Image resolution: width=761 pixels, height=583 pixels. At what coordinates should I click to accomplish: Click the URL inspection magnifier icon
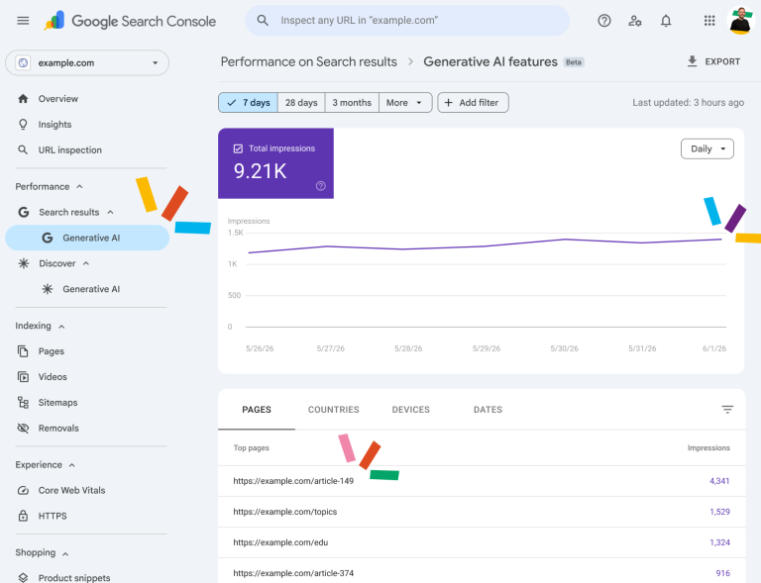[x=23, y=149]
